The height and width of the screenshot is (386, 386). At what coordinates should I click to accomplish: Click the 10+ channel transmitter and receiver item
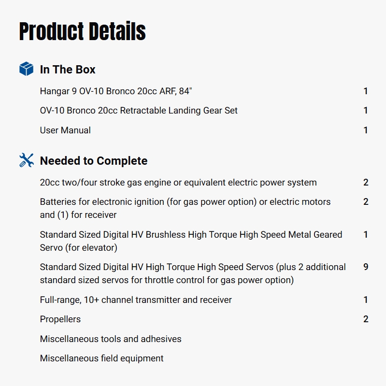136,300
